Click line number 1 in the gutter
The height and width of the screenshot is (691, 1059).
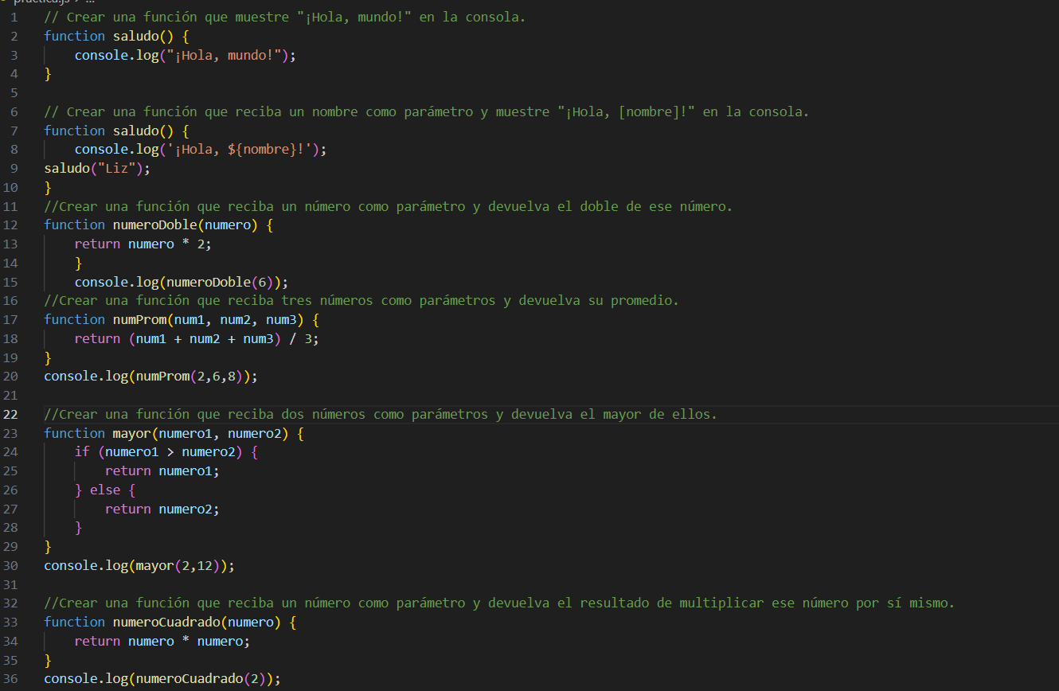point(14,17)
